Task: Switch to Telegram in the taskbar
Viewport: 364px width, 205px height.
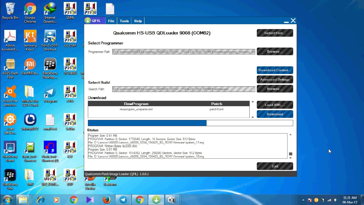Action: [x=123, y=200]
